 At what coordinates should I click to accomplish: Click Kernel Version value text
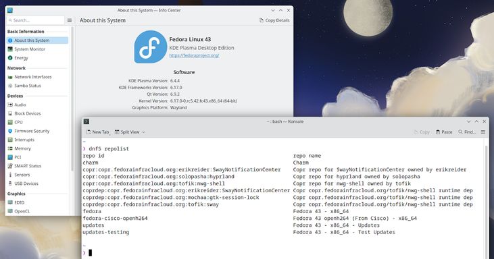click(203, 101)
